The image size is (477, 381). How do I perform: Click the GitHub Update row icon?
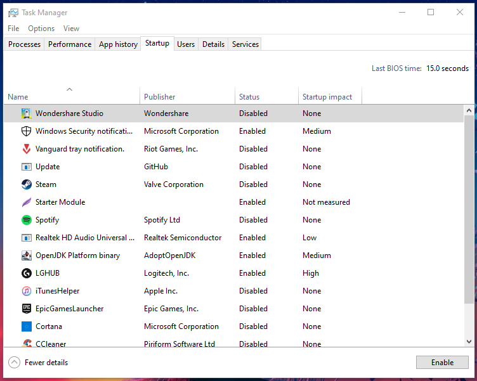(27, 167)
